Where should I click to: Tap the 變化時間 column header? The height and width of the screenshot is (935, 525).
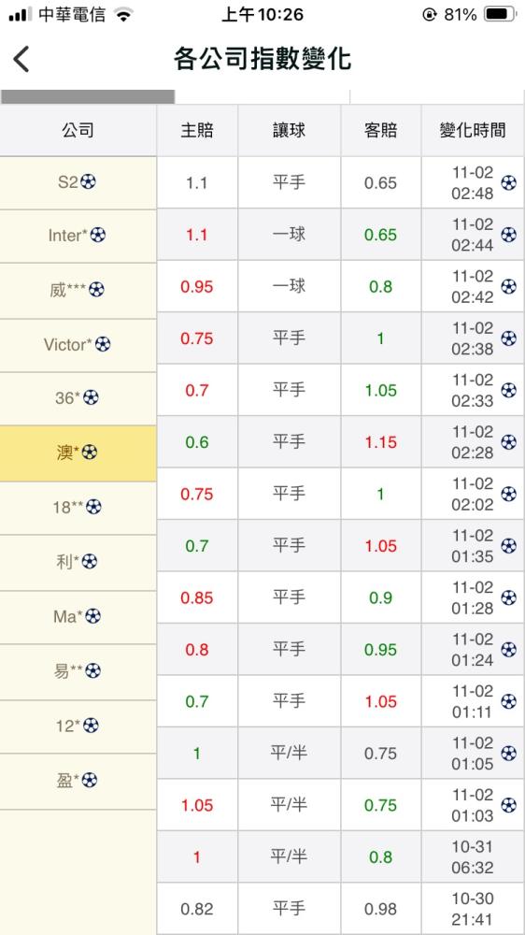point(473,131)
